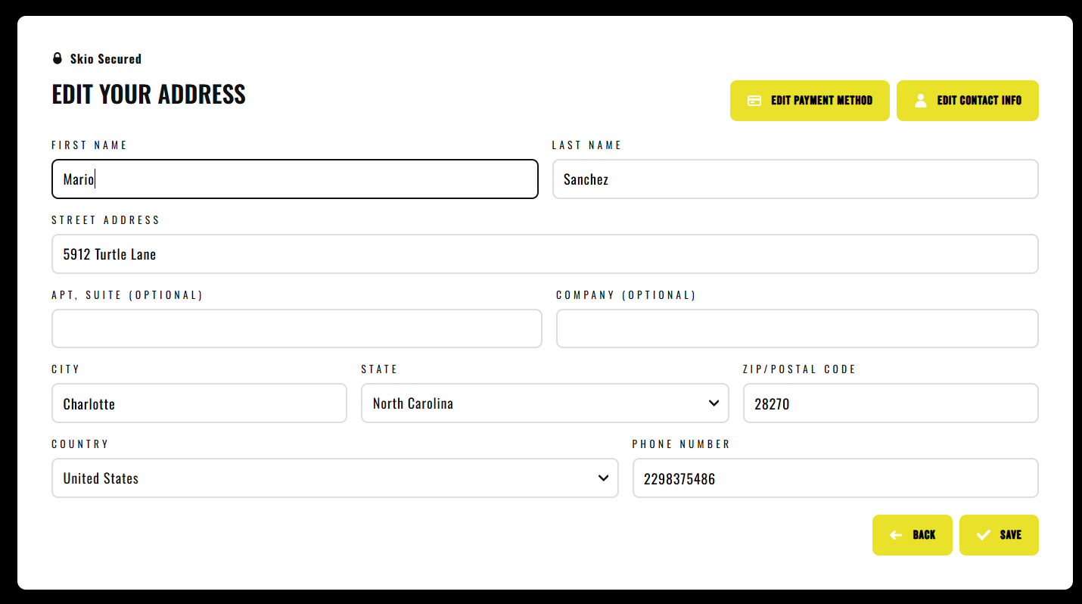Screen dimensions: 1082x604
Task: Click the City field showing Charlotte
Action: (199, 403)
